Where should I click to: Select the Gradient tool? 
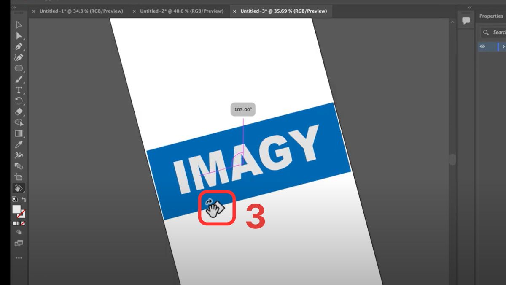click(x=19, y=133)
